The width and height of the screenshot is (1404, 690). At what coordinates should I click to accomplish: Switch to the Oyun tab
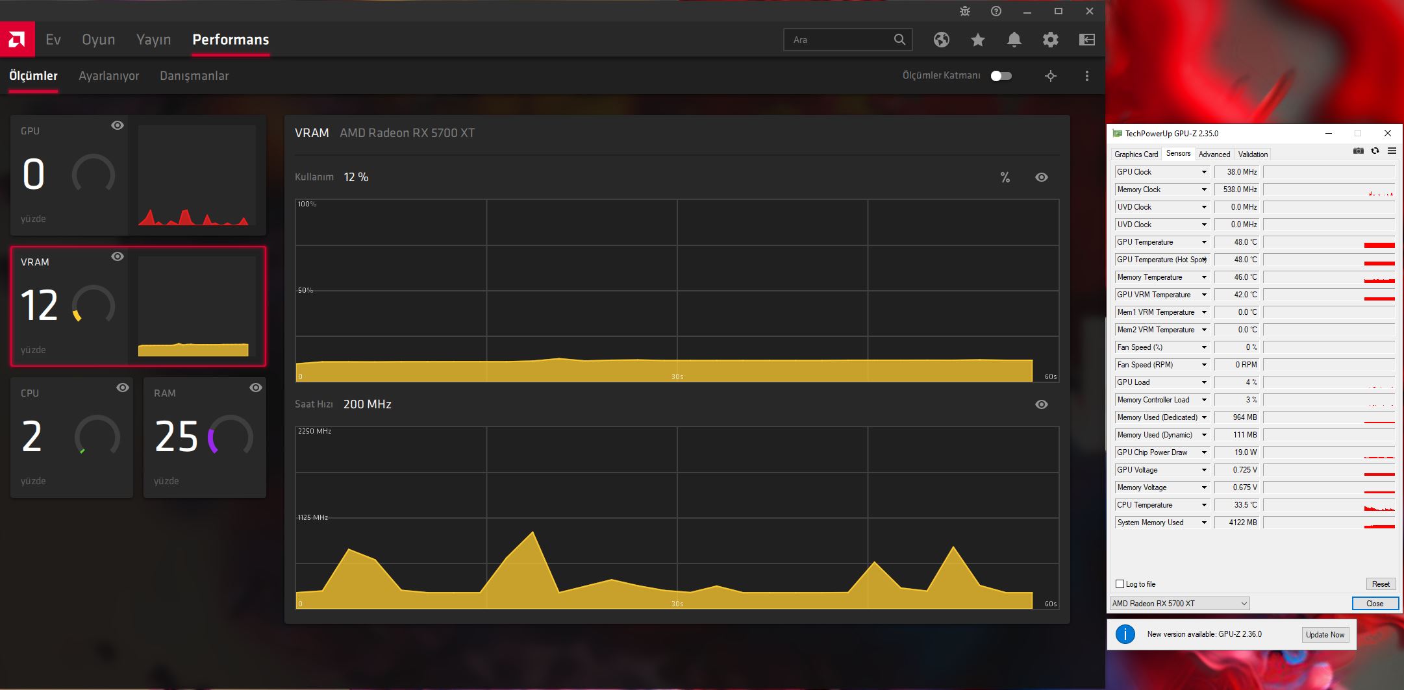[99, 40]
